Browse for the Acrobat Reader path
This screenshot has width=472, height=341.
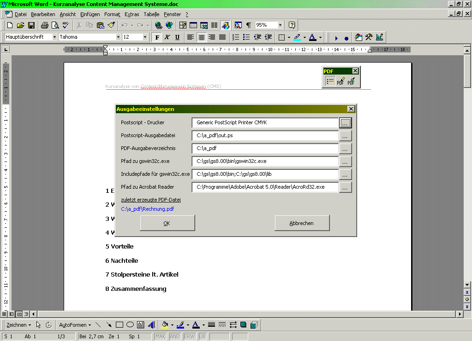point(345,187)
